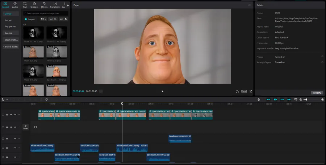Open the Effects tab
This screenshot has height=165, width=326.
pos(44,5)
